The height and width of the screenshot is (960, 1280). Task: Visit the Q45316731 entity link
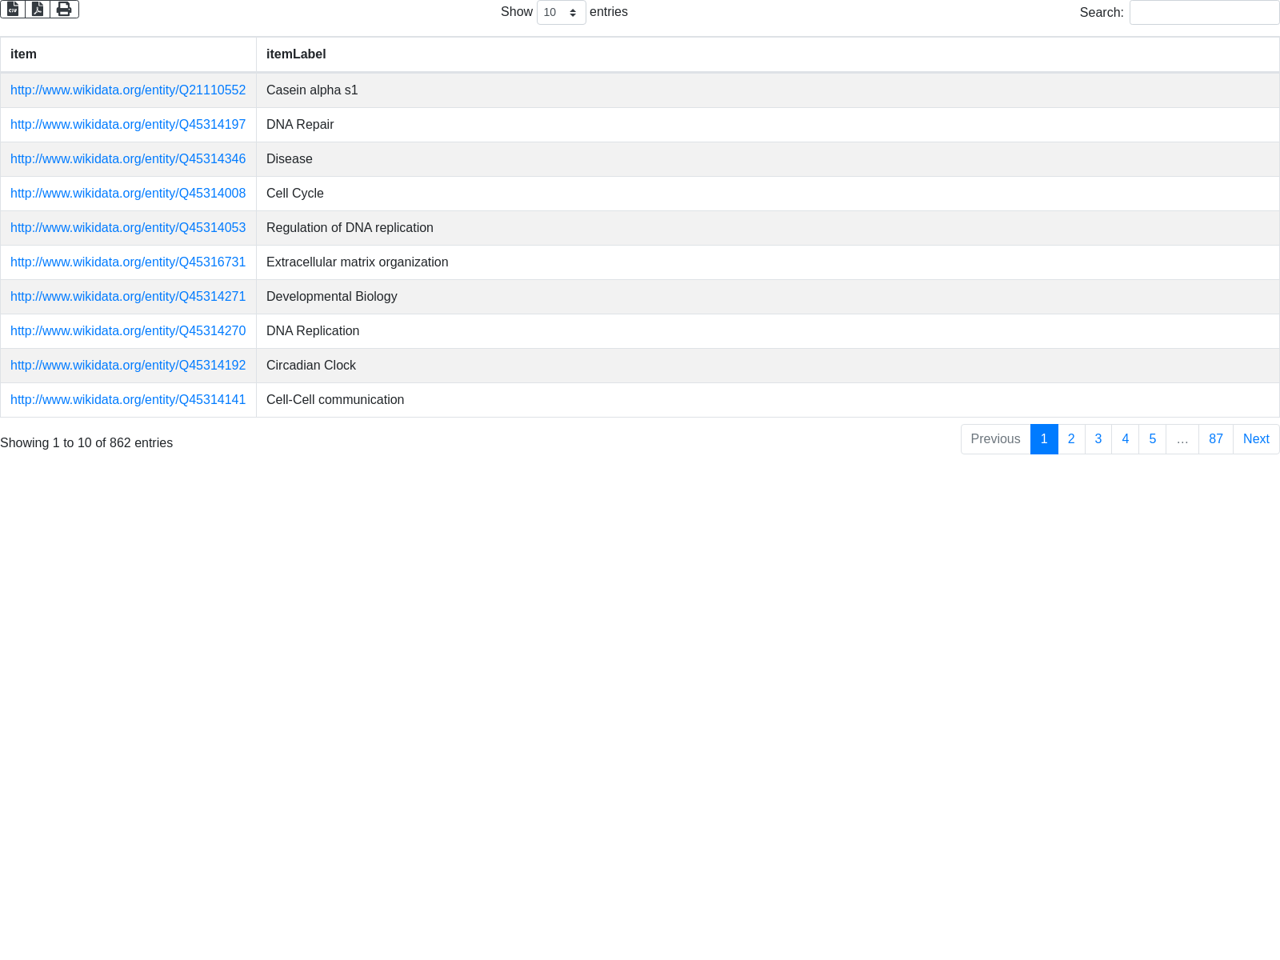click(128, 262)
